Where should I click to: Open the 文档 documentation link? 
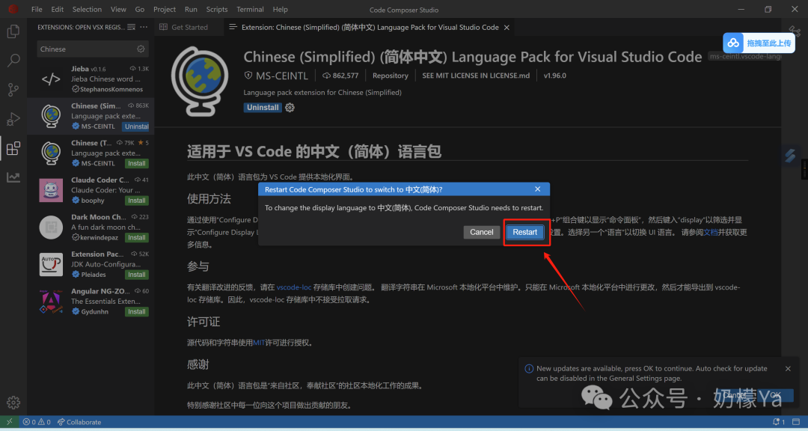click(x=711, y=232)
